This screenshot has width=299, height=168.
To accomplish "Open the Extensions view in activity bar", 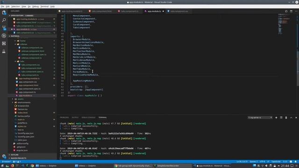I will [4, 43].
